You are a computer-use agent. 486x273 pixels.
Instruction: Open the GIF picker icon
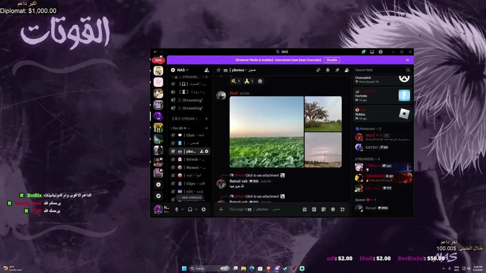[x=314, y=209]
